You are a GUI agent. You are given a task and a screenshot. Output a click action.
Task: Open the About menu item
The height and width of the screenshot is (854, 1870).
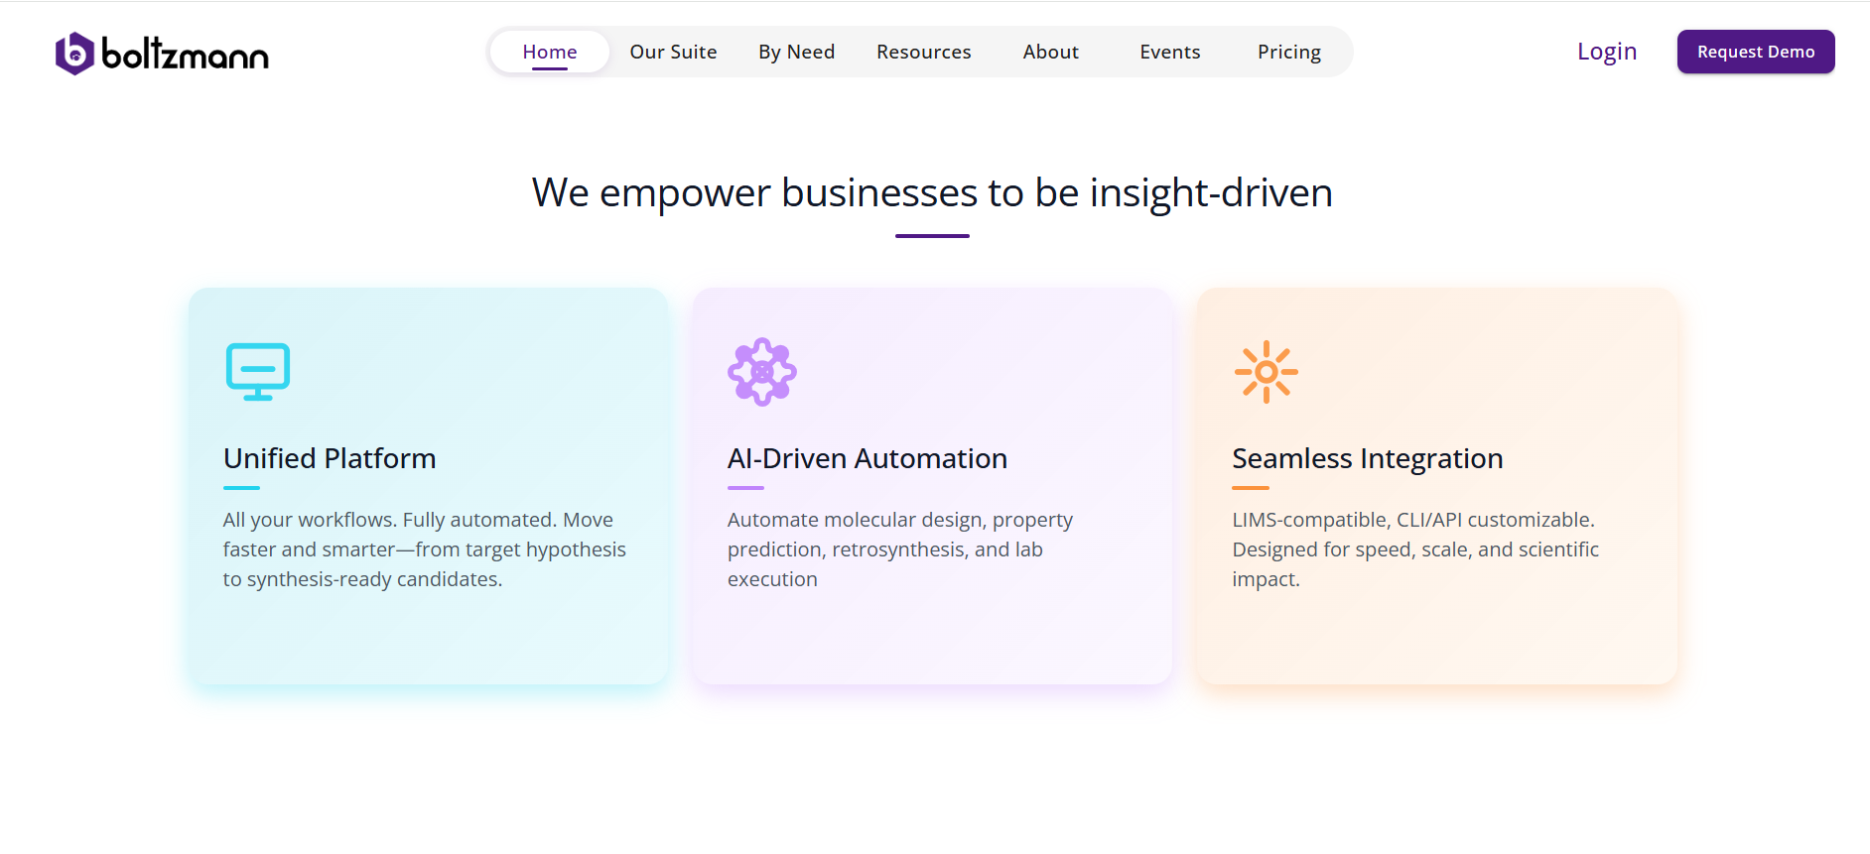click(1051, 52)
